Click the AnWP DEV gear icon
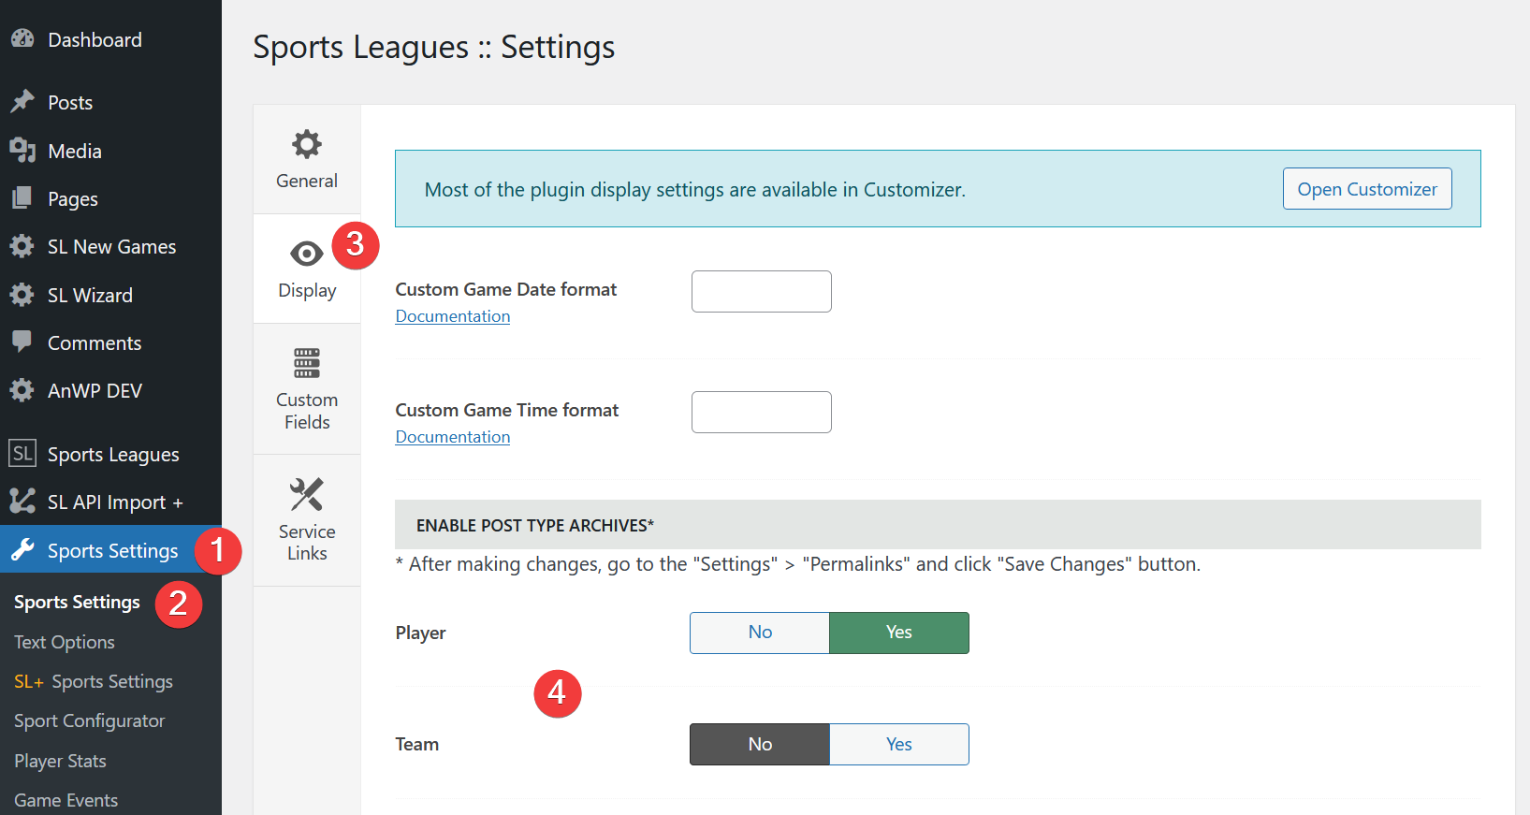 (22, 390)
